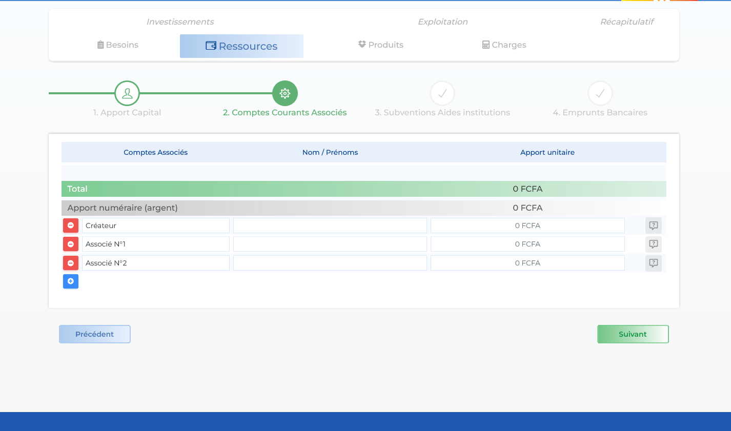Open help comment icon for Associé N°2 row
The height and width of the screenshot is (431, 731).
(x=653, y=263)
